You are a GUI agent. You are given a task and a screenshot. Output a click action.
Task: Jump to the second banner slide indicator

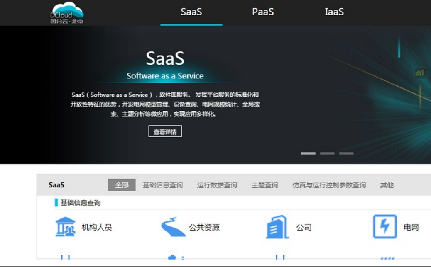coord(327,153)
